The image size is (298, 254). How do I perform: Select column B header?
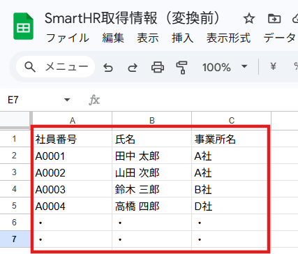[152, 121]
